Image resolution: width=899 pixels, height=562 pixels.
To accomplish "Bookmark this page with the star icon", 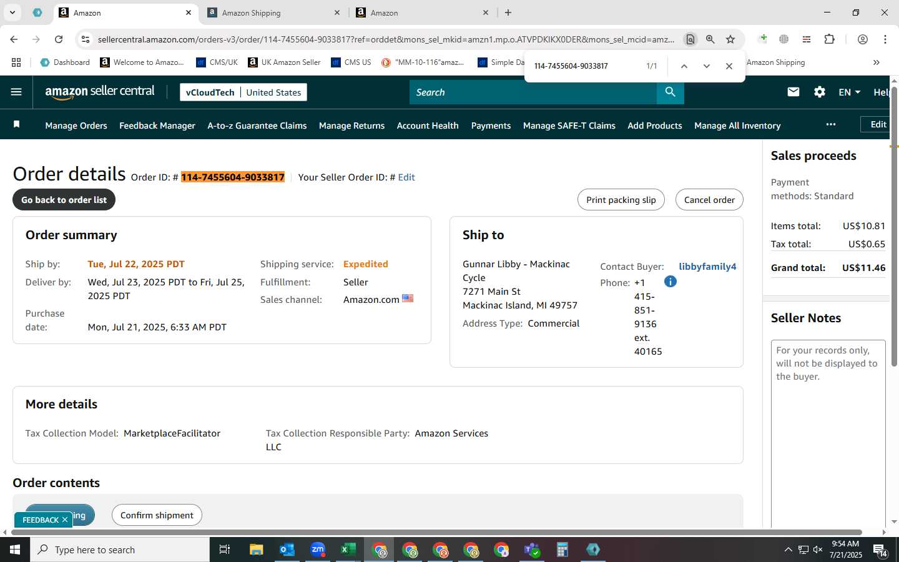I will click(730, 39).
